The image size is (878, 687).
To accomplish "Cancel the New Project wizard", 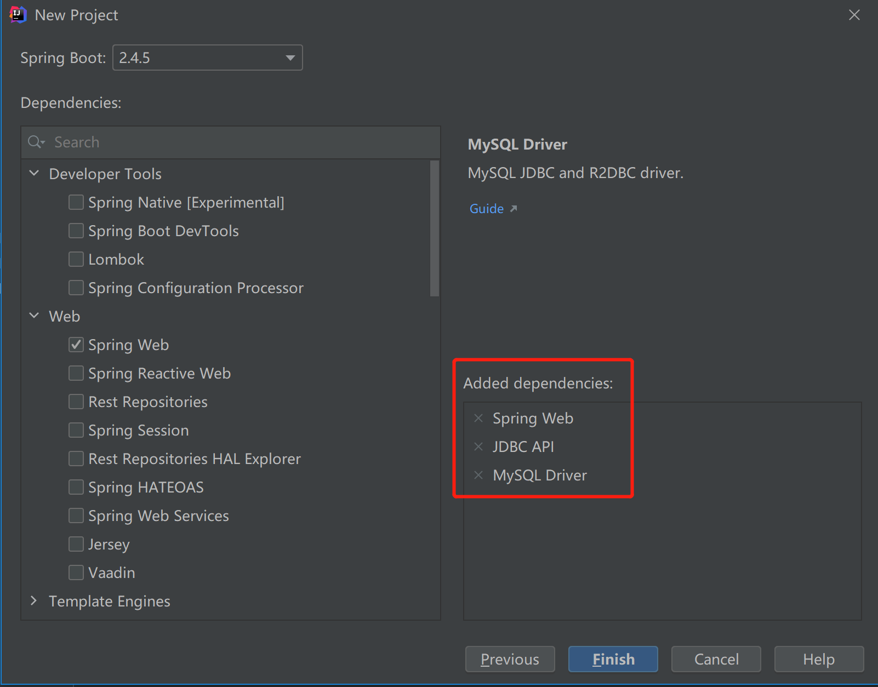I will [716, 659].
